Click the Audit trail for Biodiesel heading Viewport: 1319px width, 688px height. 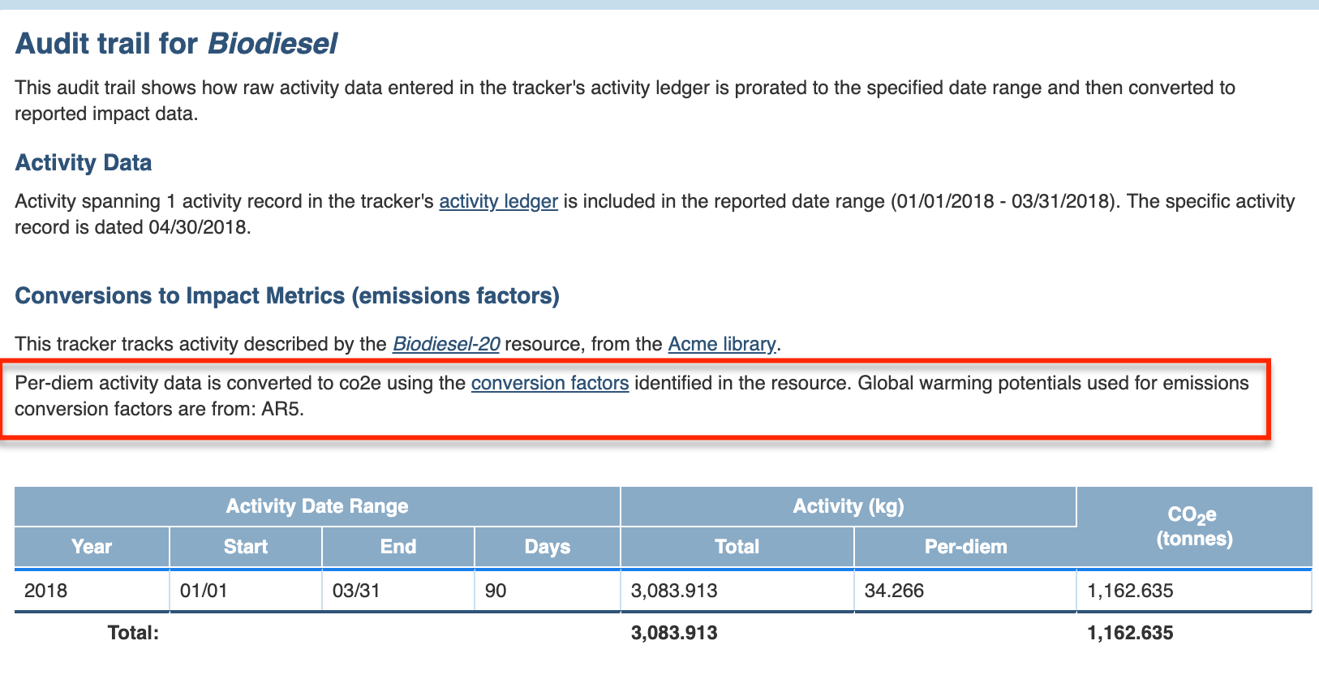[176, 43]
